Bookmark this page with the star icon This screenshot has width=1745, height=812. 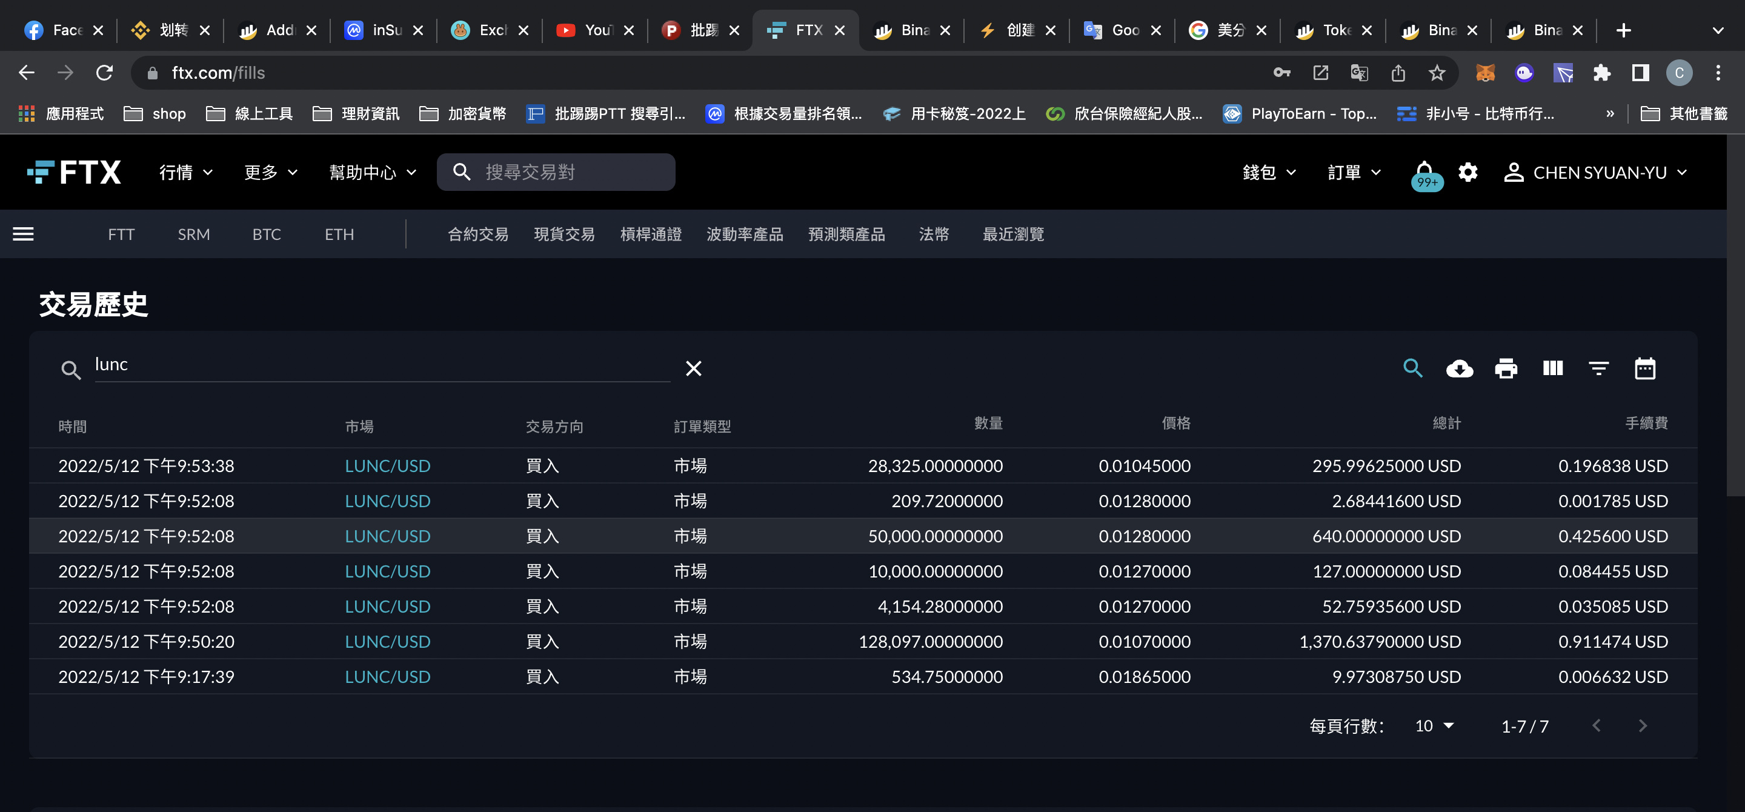point(1436,73)
